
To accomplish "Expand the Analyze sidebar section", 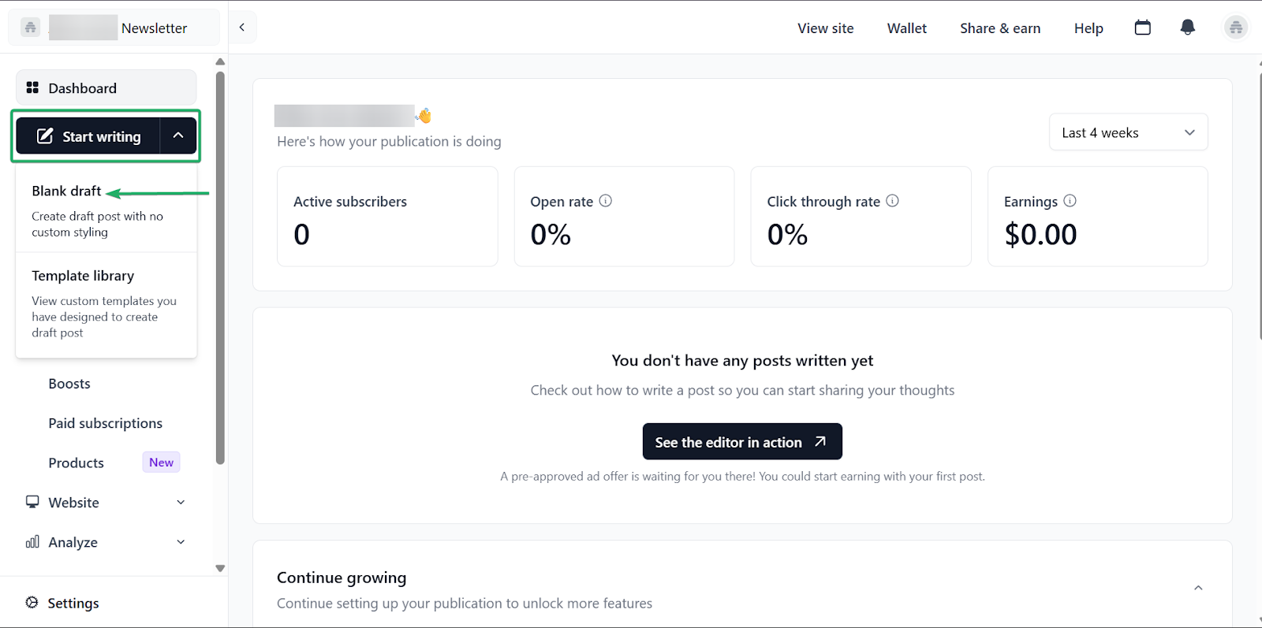I will pyautogui.click(x=181, y=542).
